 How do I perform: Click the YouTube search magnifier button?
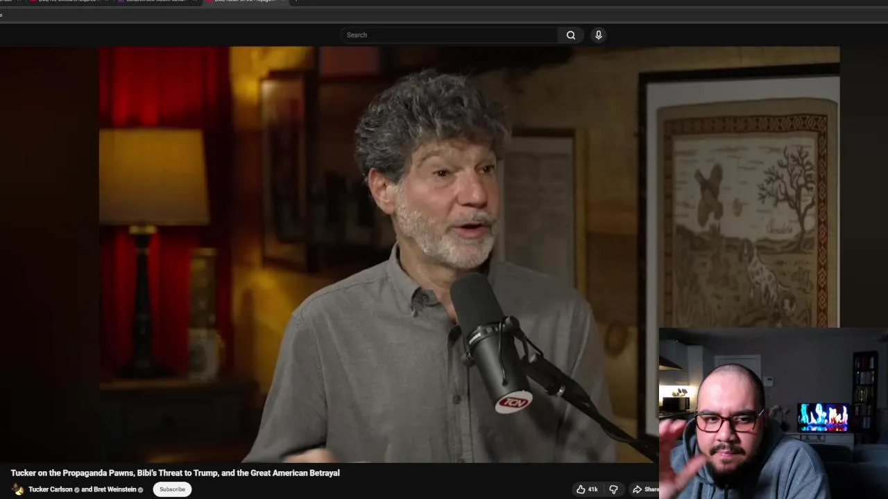[x=570, y=35]
